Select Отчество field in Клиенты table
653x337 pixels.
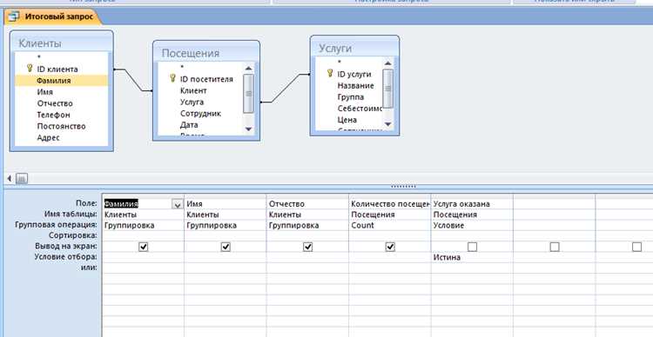coord(62,103)
